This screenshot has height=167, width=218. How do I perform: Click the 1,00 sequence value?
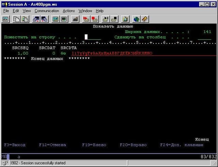tap(23, 53)
